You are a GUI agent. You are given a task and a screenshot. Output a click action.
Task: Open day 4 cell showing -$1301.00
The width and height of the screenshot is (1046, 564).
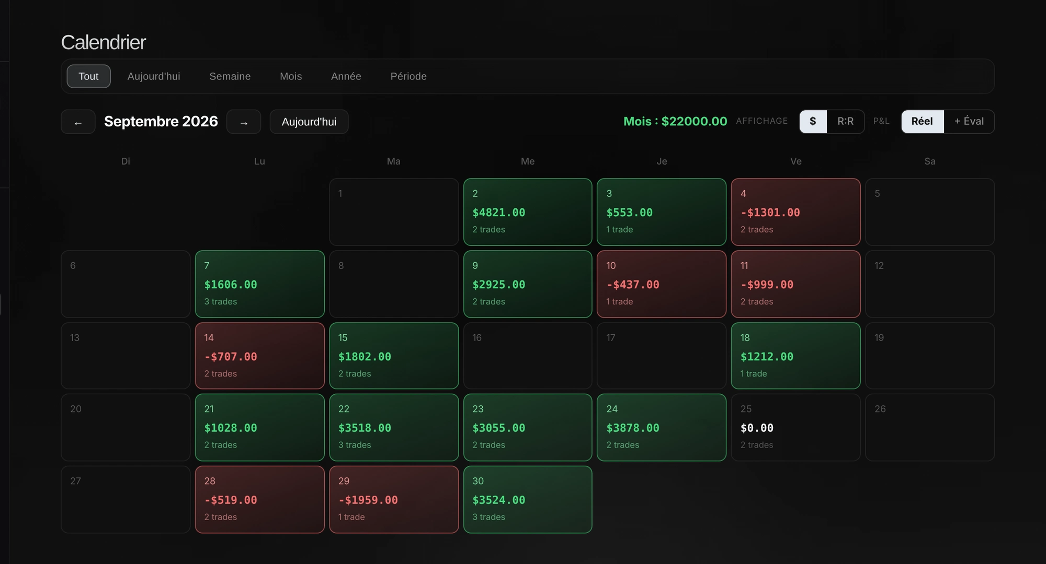795,212
